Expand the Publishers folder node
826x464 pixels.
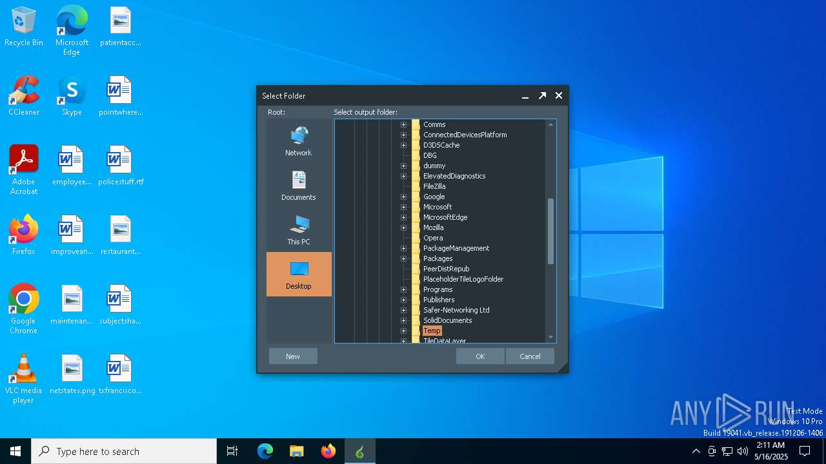pos(403,300)
